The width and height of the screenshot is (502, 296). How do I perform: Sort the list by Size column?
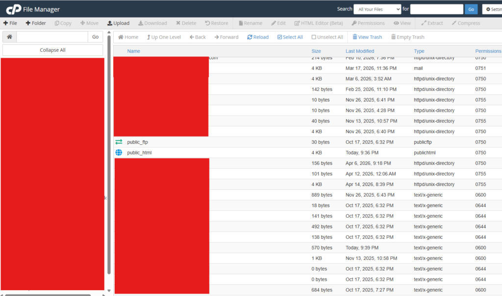pos(316,51)
